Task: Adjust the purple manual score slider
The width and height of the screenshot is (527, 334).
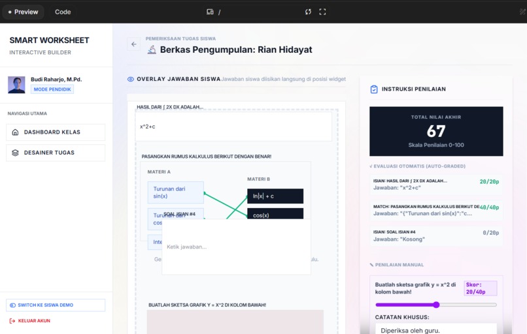Action: [436, 305]
